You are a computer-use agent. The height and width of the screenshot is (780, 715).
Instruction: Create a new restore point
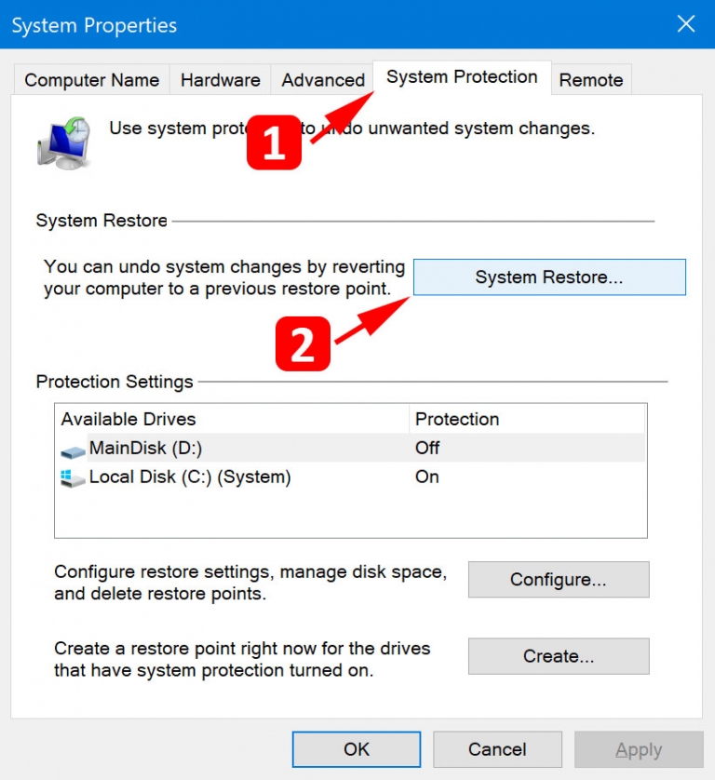point(558,656)
